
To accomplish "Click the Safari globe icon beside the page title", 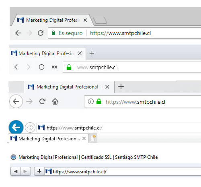I will [13, 157].
